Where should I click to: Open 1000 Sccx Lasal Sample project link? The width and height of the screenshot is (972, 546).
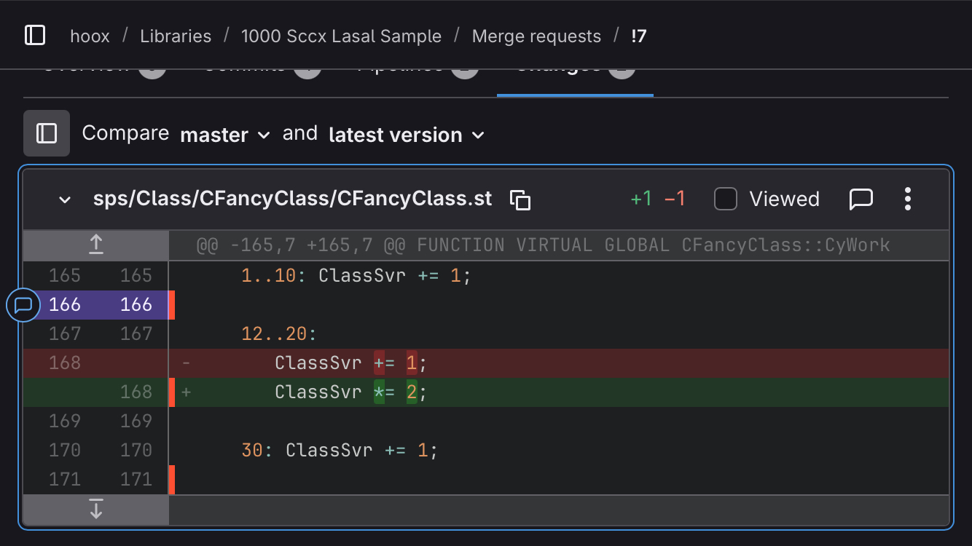341,36
